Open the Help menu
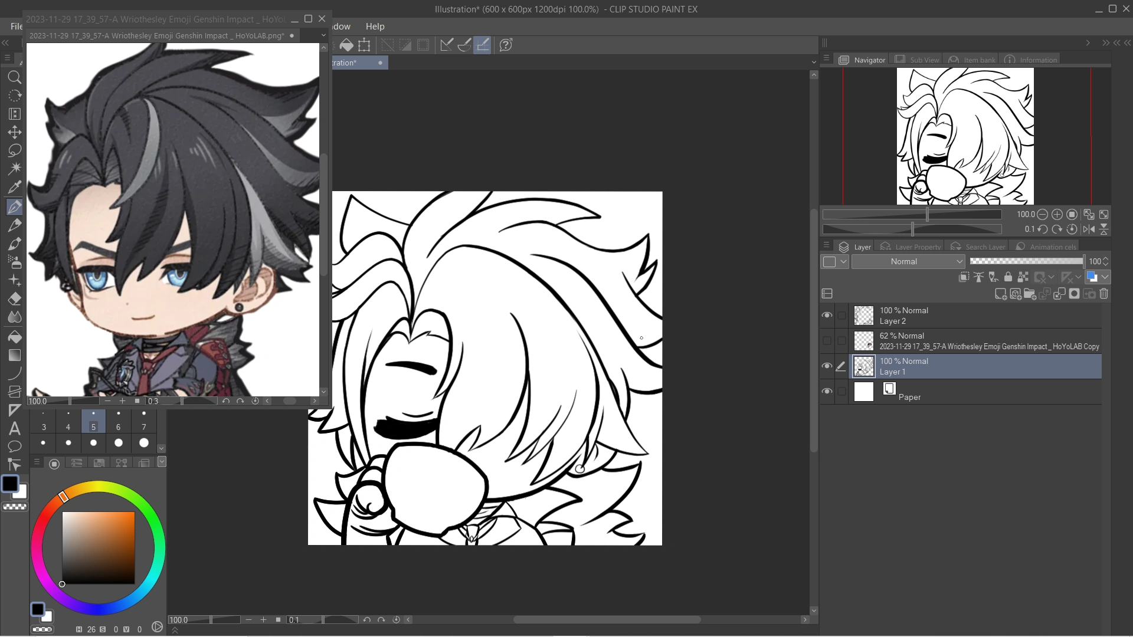The width and height of the screenshot is (1133, 637). 375,27
